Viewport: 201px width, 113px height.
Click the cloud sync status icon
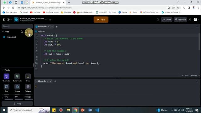point(50,19)
